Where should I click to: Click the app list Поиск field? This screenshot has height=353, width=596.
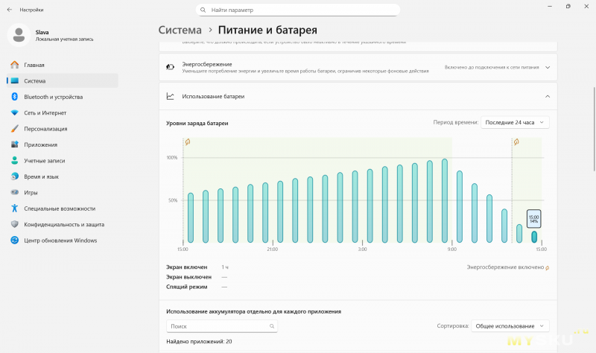(216, 326)
